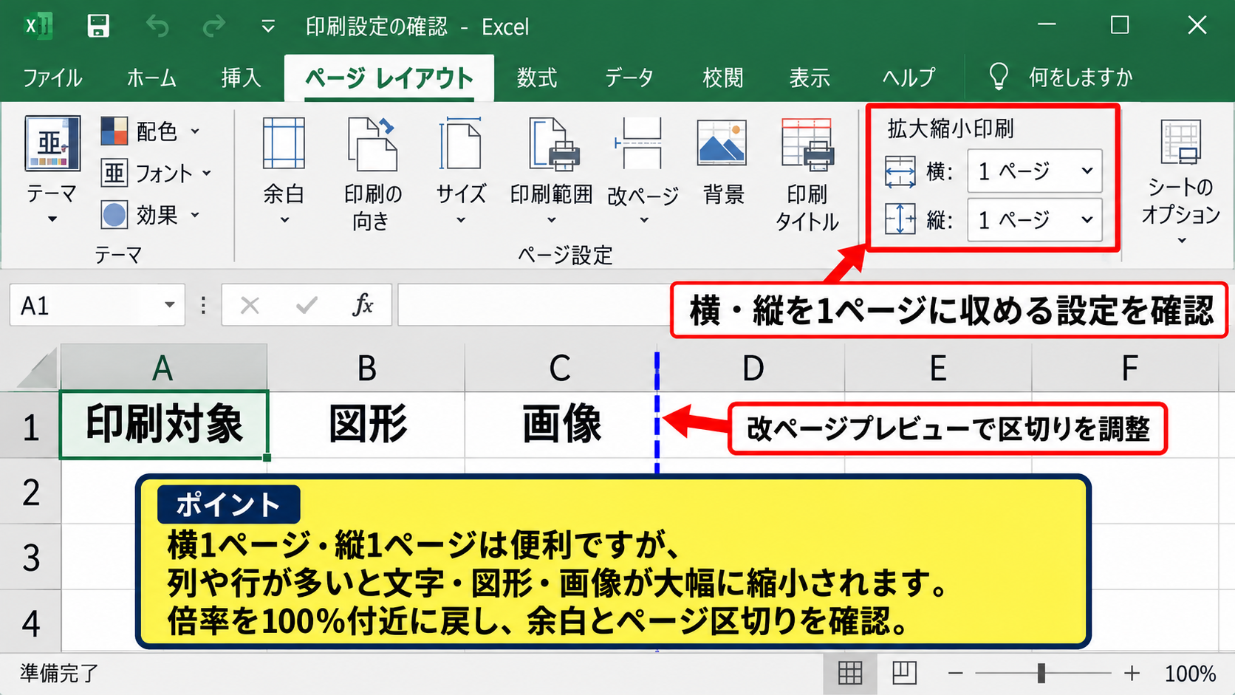Click the formula bar cancel X button
The height and width of the screenshot is (695, 1235).
tap(250, 305)
